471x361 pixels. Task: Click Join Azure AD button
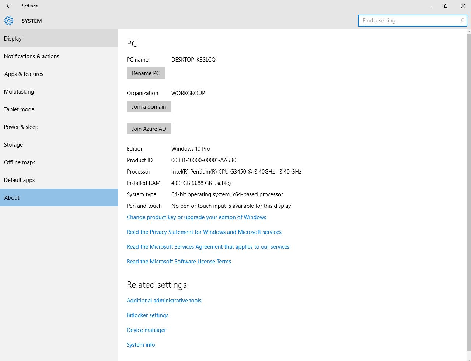pyautogui.click(x=149, y=129)
